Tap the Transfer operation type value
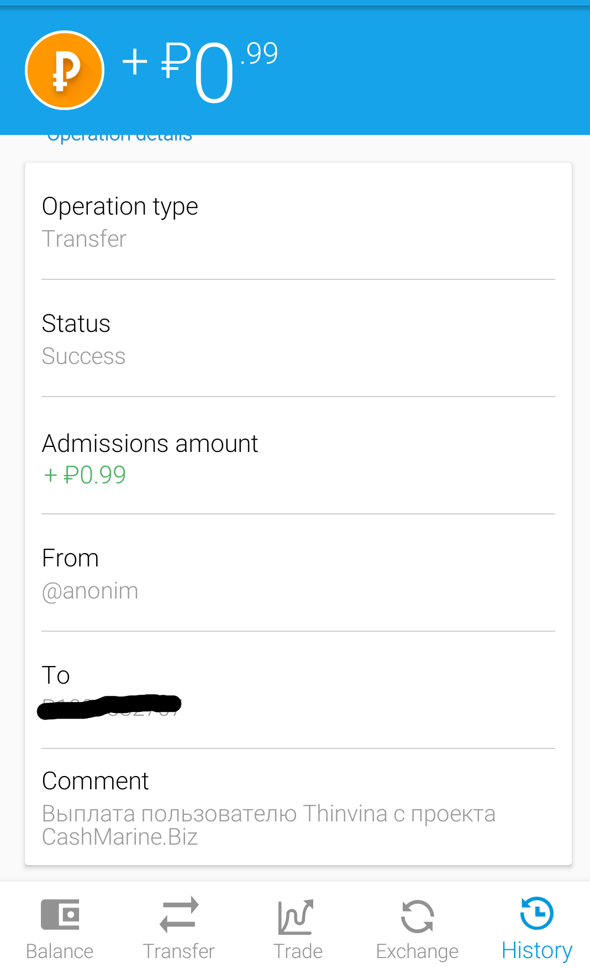The height and width of the screenshot is (968, 590). click(x=84, y=239)
